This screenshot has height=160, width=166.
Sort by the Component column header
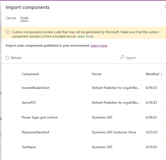[30, 74]
